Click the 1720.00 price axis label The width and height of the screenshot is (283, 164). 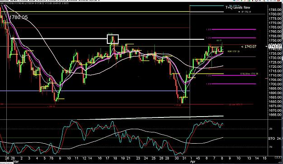coord(275,66)
